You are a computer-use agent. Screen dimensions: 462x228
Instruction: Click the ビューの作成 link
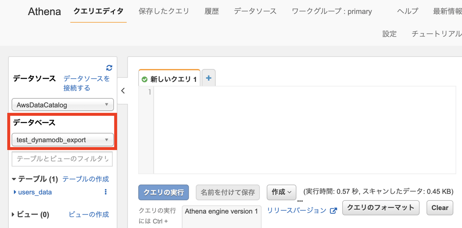tap(89, 215)
